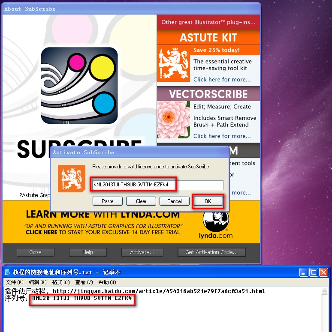Click 'Save 25% today!' text
Viewport: 332px width, 332px height.
217,50
